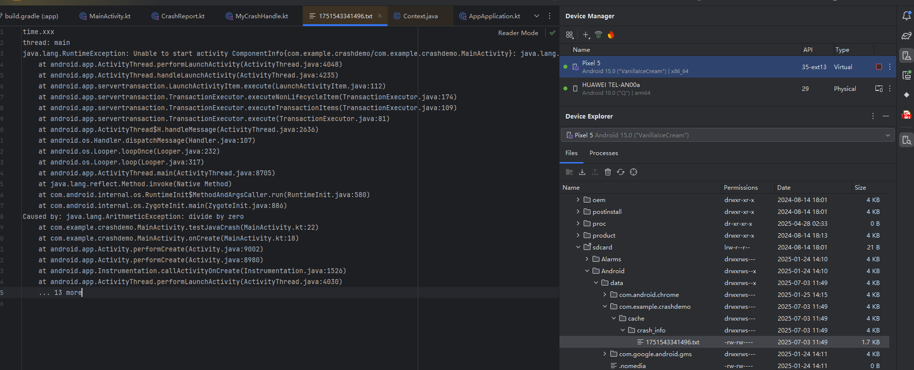Click the green inspection checkmark icon
This screenshot has width=914, height=370.
[553, 33]
